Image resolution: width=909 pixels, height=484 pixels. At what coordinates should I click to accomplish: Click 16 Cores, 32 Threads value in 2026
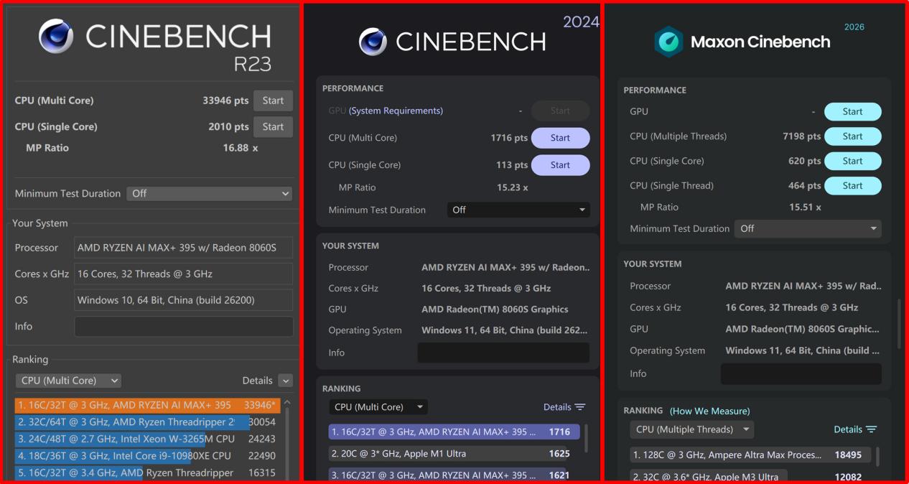tap(791, 307)
